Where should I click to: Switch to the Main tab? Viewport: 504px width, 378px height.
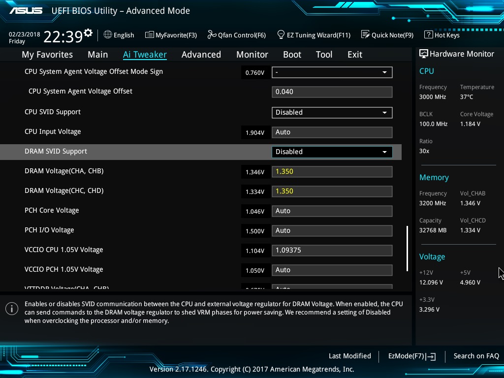tap(98, 55)
